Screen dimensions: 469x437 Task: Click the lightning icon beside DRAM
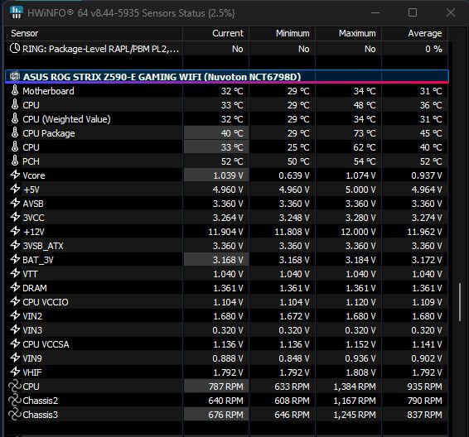point(15,287)
